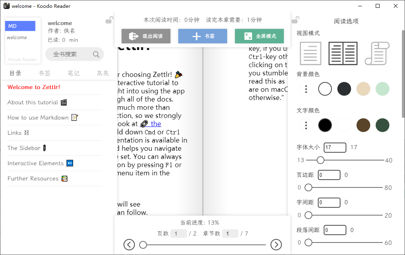
Task: Switch to the 笔记 tab
Action: click(73, 73)
